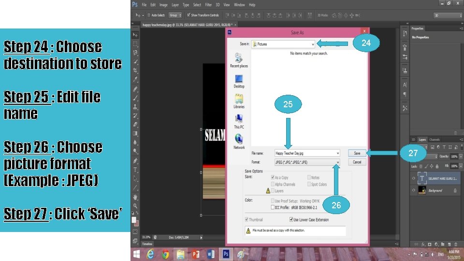Toggle the As a Copy checkbox

point(273,177)
